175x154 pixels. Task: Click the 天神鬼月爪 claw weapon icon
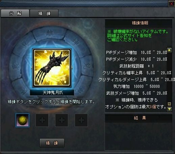52,68
